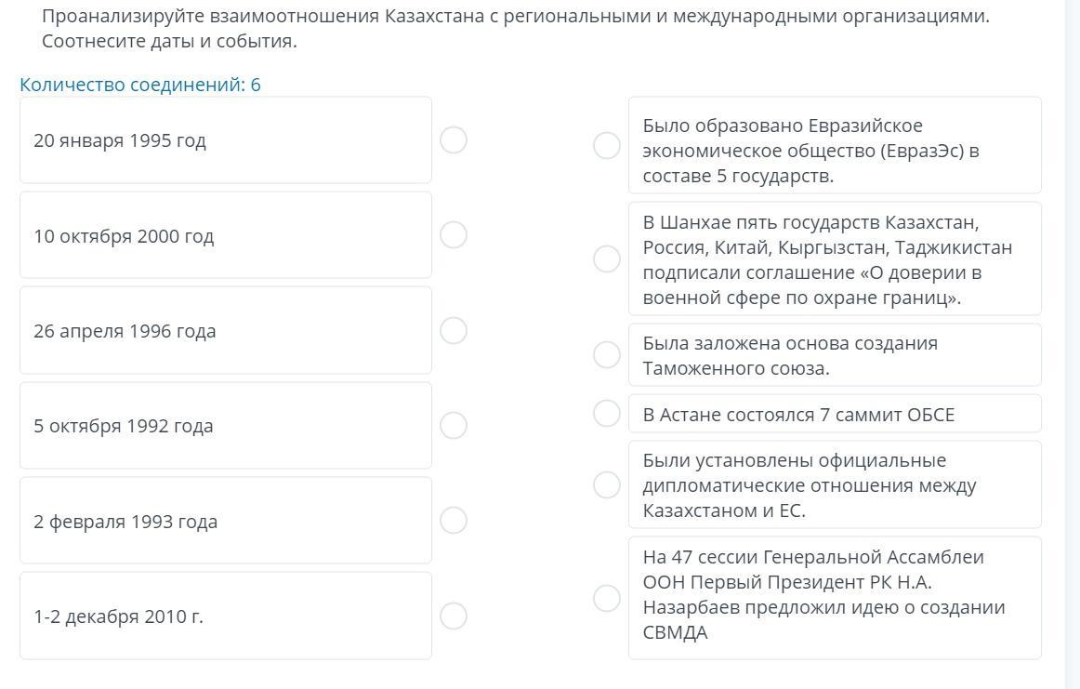Select circle for Таможенного союза answer
This screenshot has height=689, width=1080.
(607, 354)
